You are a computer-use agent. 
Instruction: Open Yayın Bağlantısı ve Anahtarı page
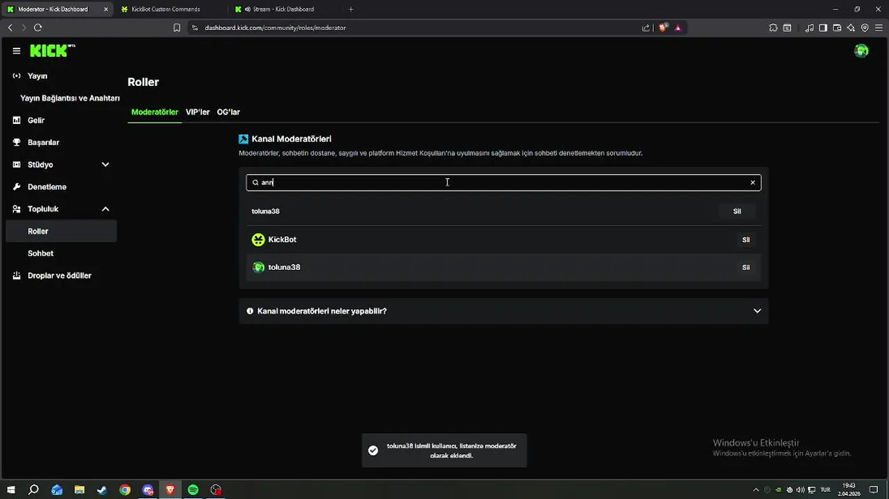coord(70,98)
